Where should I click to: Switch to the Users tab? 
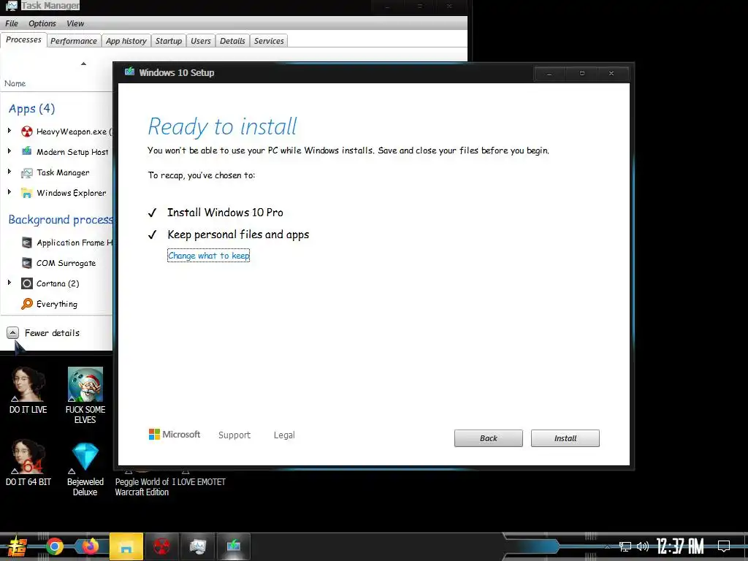click(200, 41)
